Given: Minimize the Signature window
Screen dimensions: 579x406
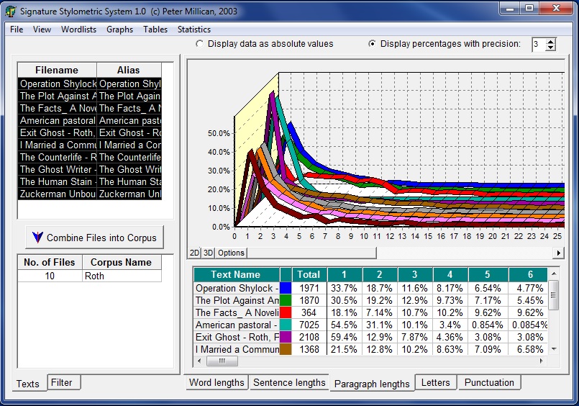Looking at the screenshot, I should pyautogui.click(x=511, y=8).
